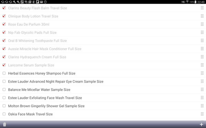This screenshot has width=206, height=128.
Task: Tap the trash delete icon in bottom bar
Action: click(x=4, y=124)
